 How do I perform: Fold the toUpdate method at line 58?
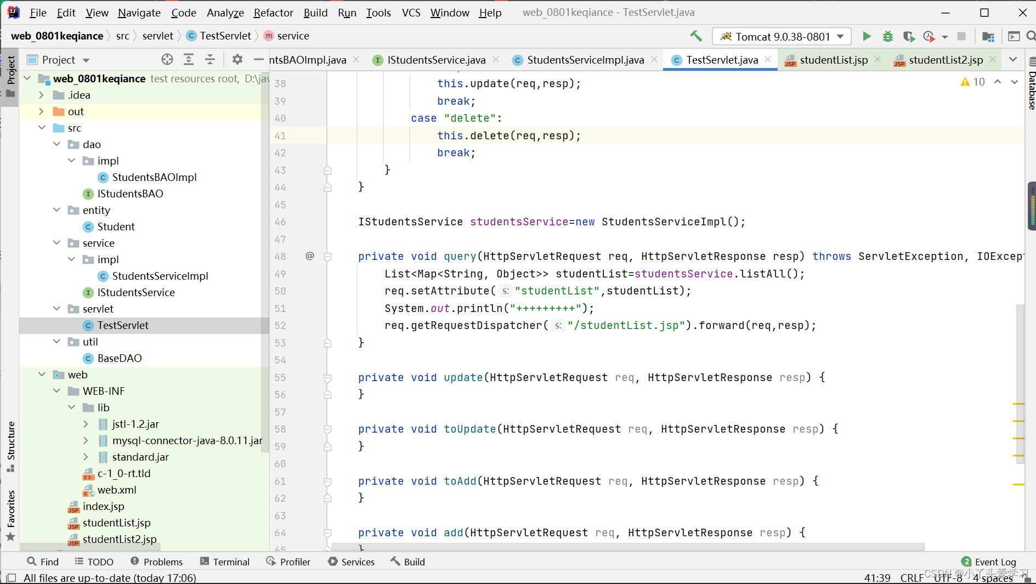tap(327, 429)
